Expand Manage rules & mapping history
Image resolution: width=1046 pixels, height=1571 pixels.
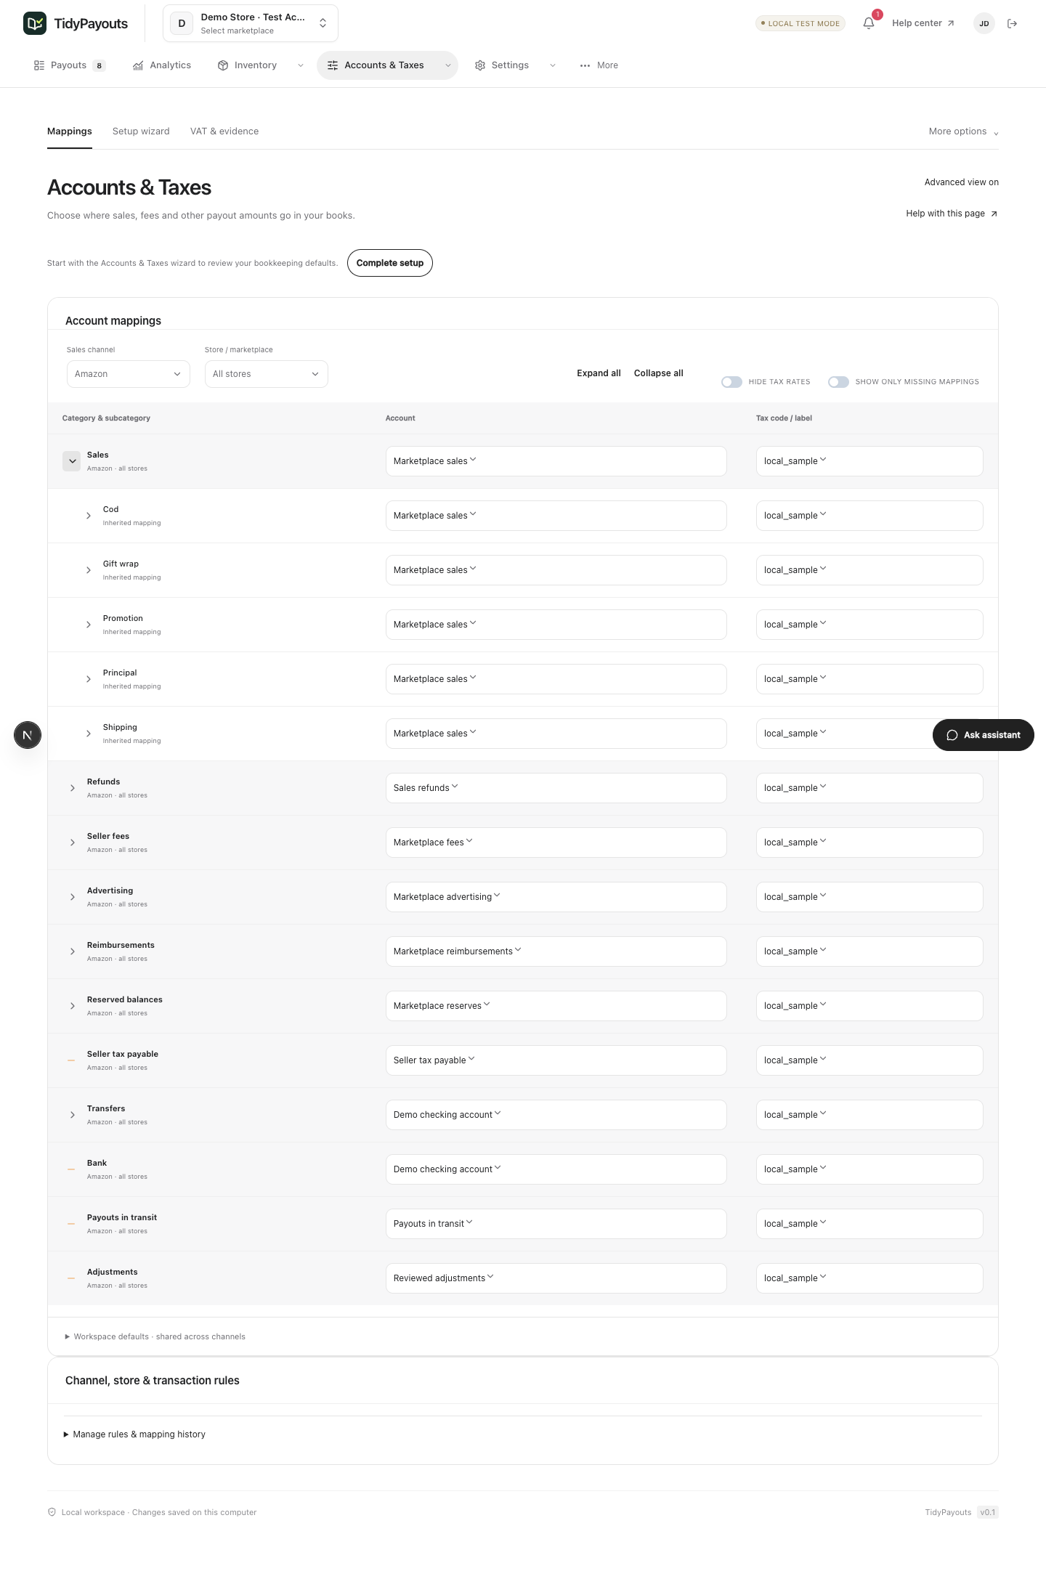click(x=135, y=1434)
